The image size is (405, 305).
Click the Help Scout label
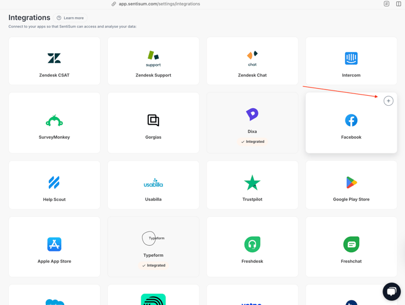[x=54, y=199]
